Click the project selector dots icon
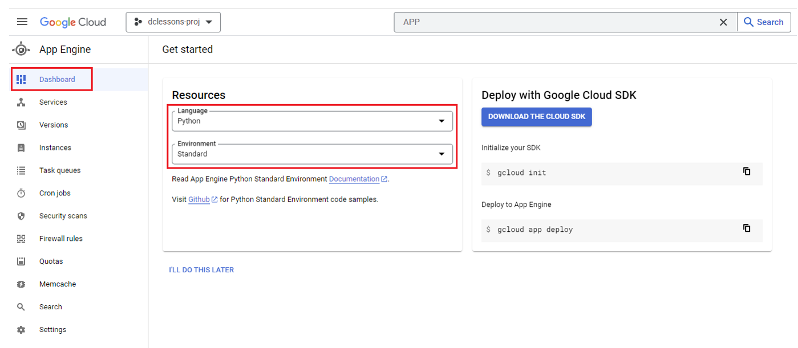Viewport: 798px width, 348px height. 137,22
